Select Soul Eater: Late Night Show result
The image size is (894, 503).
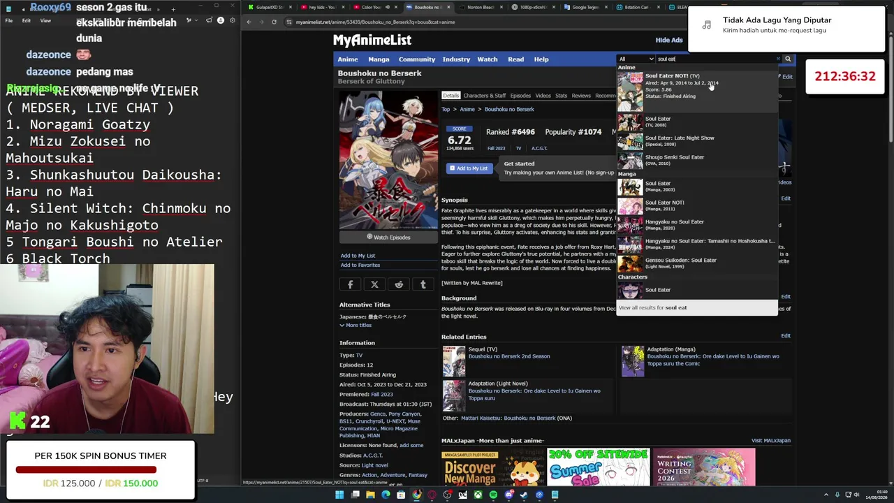[x=697, y=141]
